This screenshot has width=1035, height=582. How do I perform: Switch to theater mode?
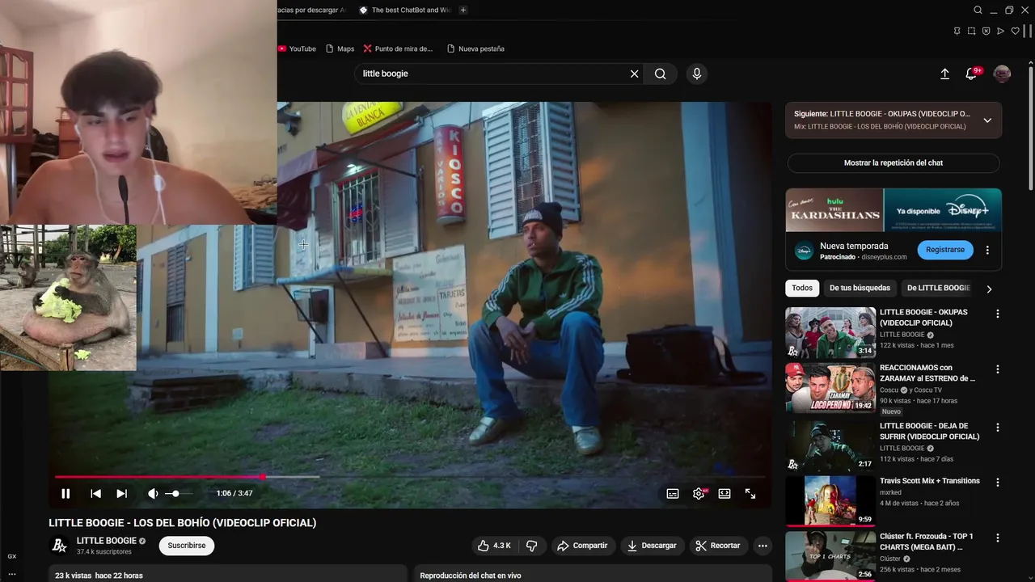click(724, 494)
